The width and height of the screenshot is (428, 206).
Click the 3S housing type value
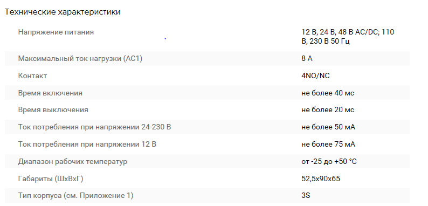tap(306, 196)
